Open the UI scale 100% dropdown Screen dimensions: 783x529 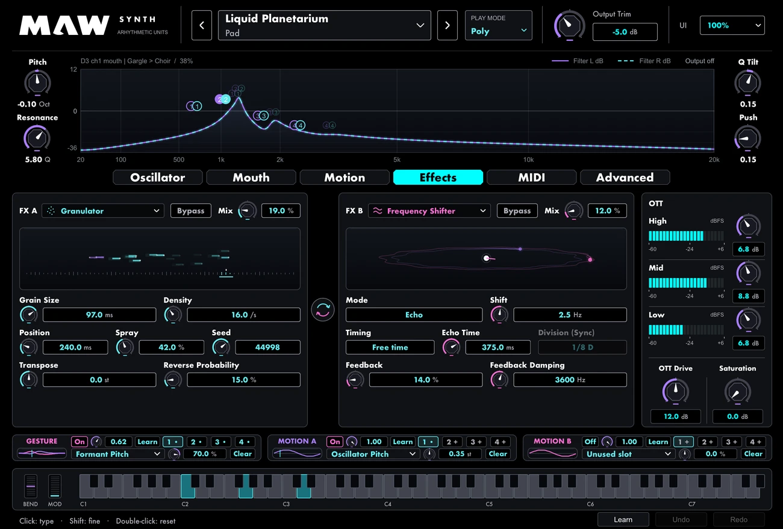[732, 25]
